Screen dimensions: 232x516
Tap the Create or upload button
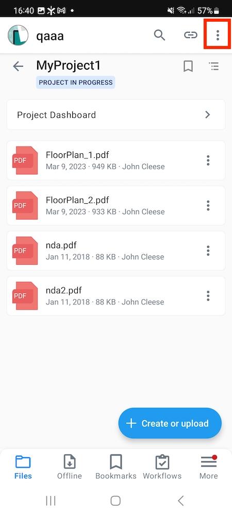click(170, 423)
